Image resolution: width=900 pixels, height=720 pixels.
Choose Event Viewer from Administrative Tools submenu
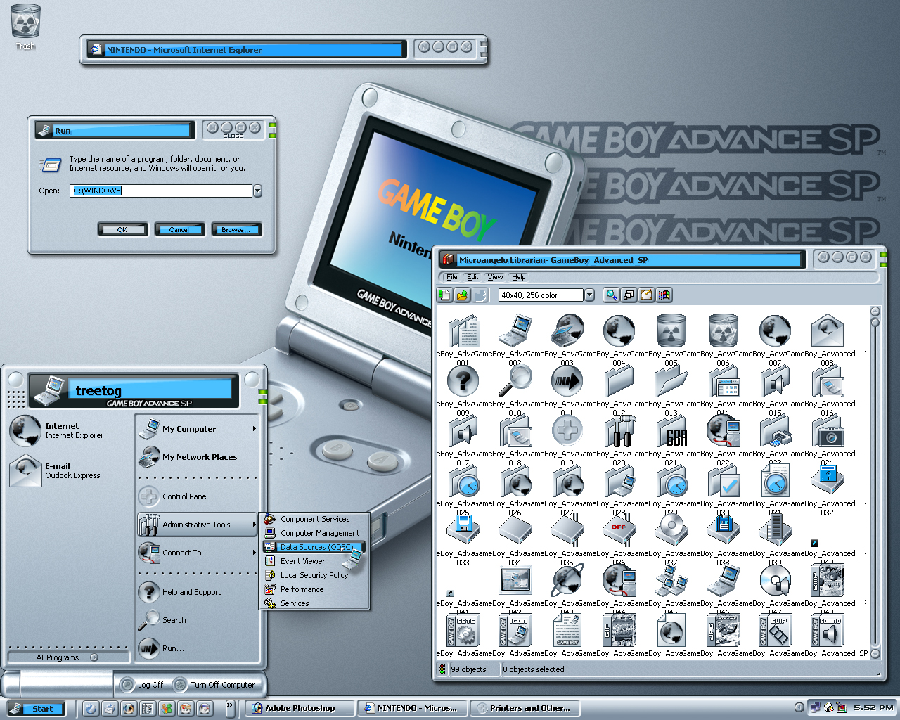coord(302,561)
